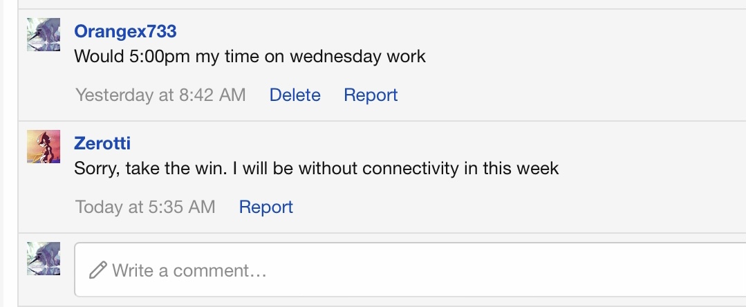The image size is (746, 307).
Task: Click the word 'work' ending the first comment
Action: [x=407, y=57]
